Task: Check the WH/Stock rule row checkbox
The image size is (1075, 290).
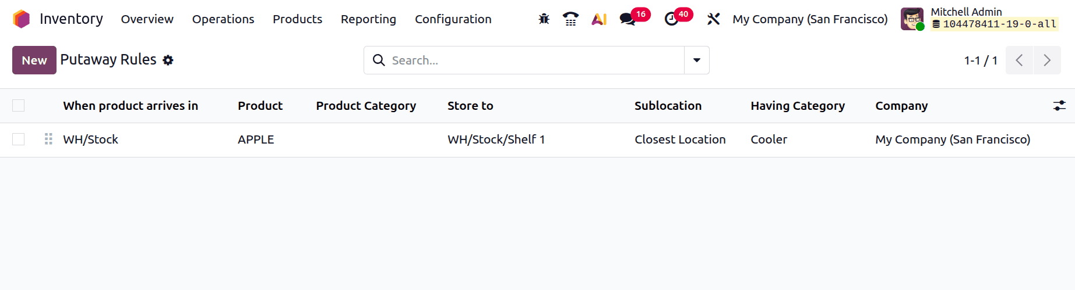Action: point(19,139)
